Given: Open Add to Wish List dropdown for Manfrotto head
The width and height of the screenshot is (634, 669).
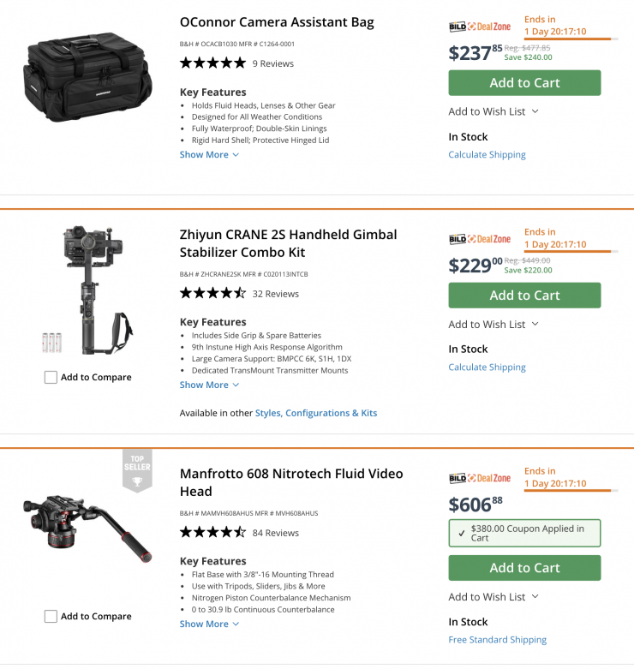Looking at the screenshot, I should pyautogui.click(x=493, y=597).
